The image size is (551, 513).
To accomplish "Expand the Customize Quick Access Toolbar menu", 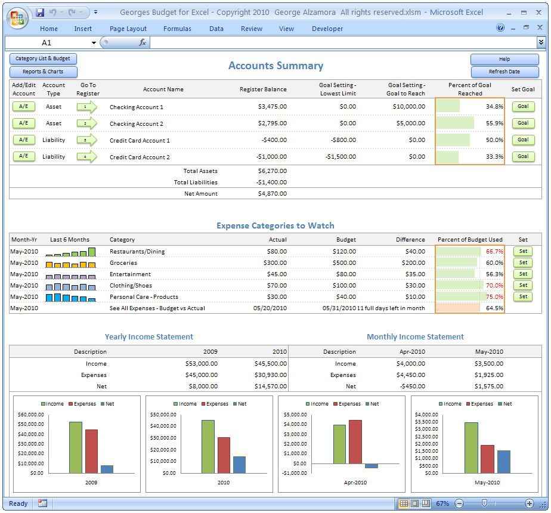I will tap(96, 13).
